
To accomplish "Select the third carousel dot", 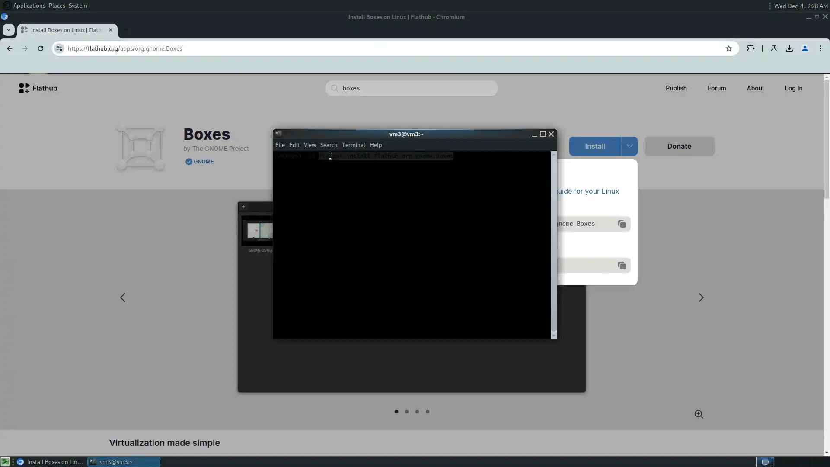I will 417,412.
